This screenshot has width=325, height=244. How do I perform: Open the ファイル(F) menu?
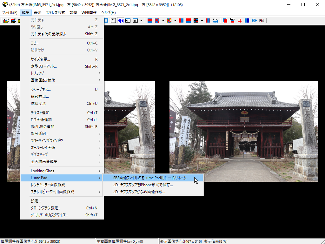click(10, 13)
